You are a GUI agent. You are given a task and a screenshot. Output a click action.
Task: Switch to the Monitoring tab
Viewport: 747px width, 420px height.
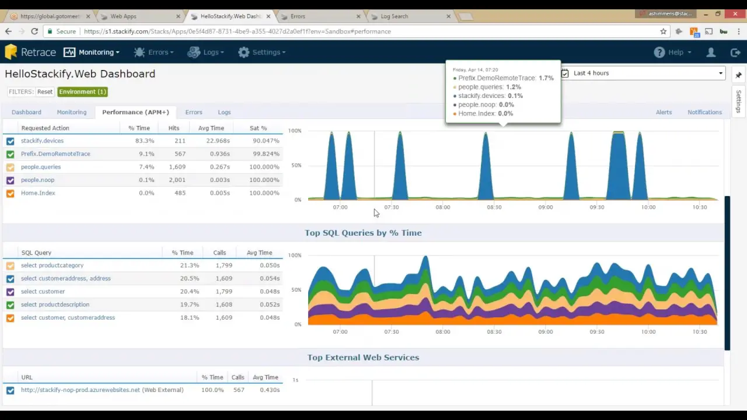point(72,112)
